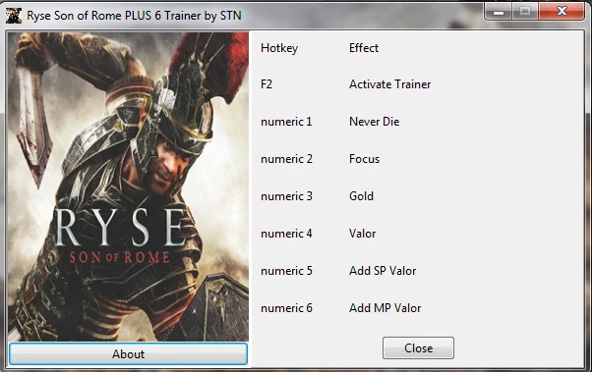Select the 'Focus' effect text
Screen dimensions: 593x372
coord(364,159)
